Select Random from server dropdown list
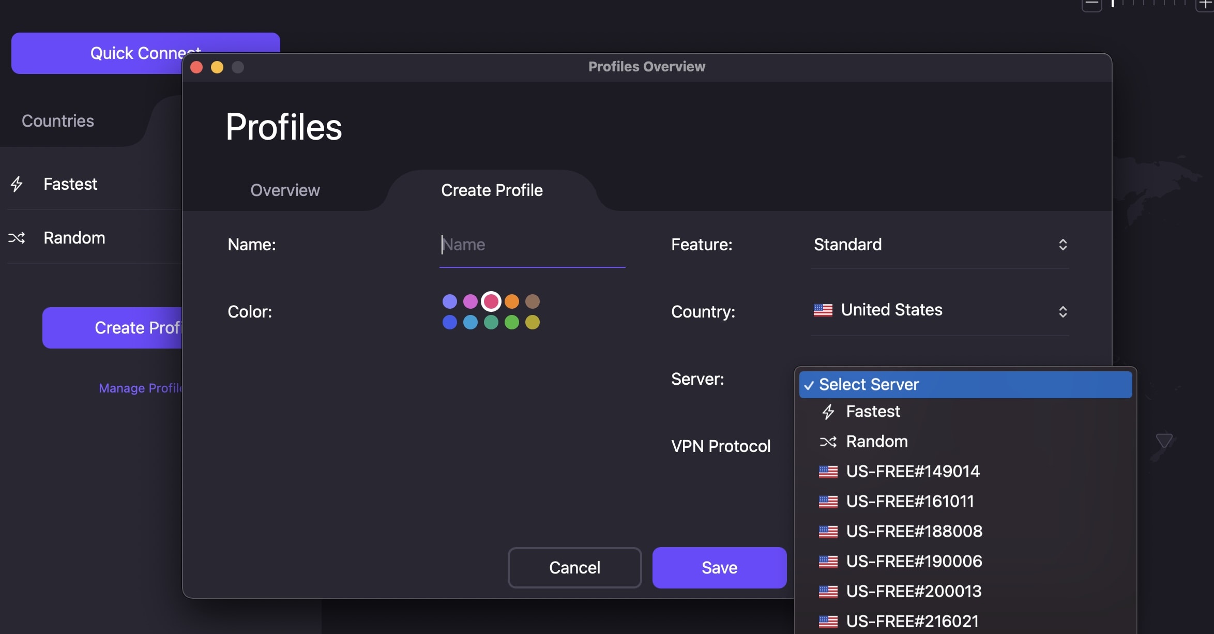 877,441
